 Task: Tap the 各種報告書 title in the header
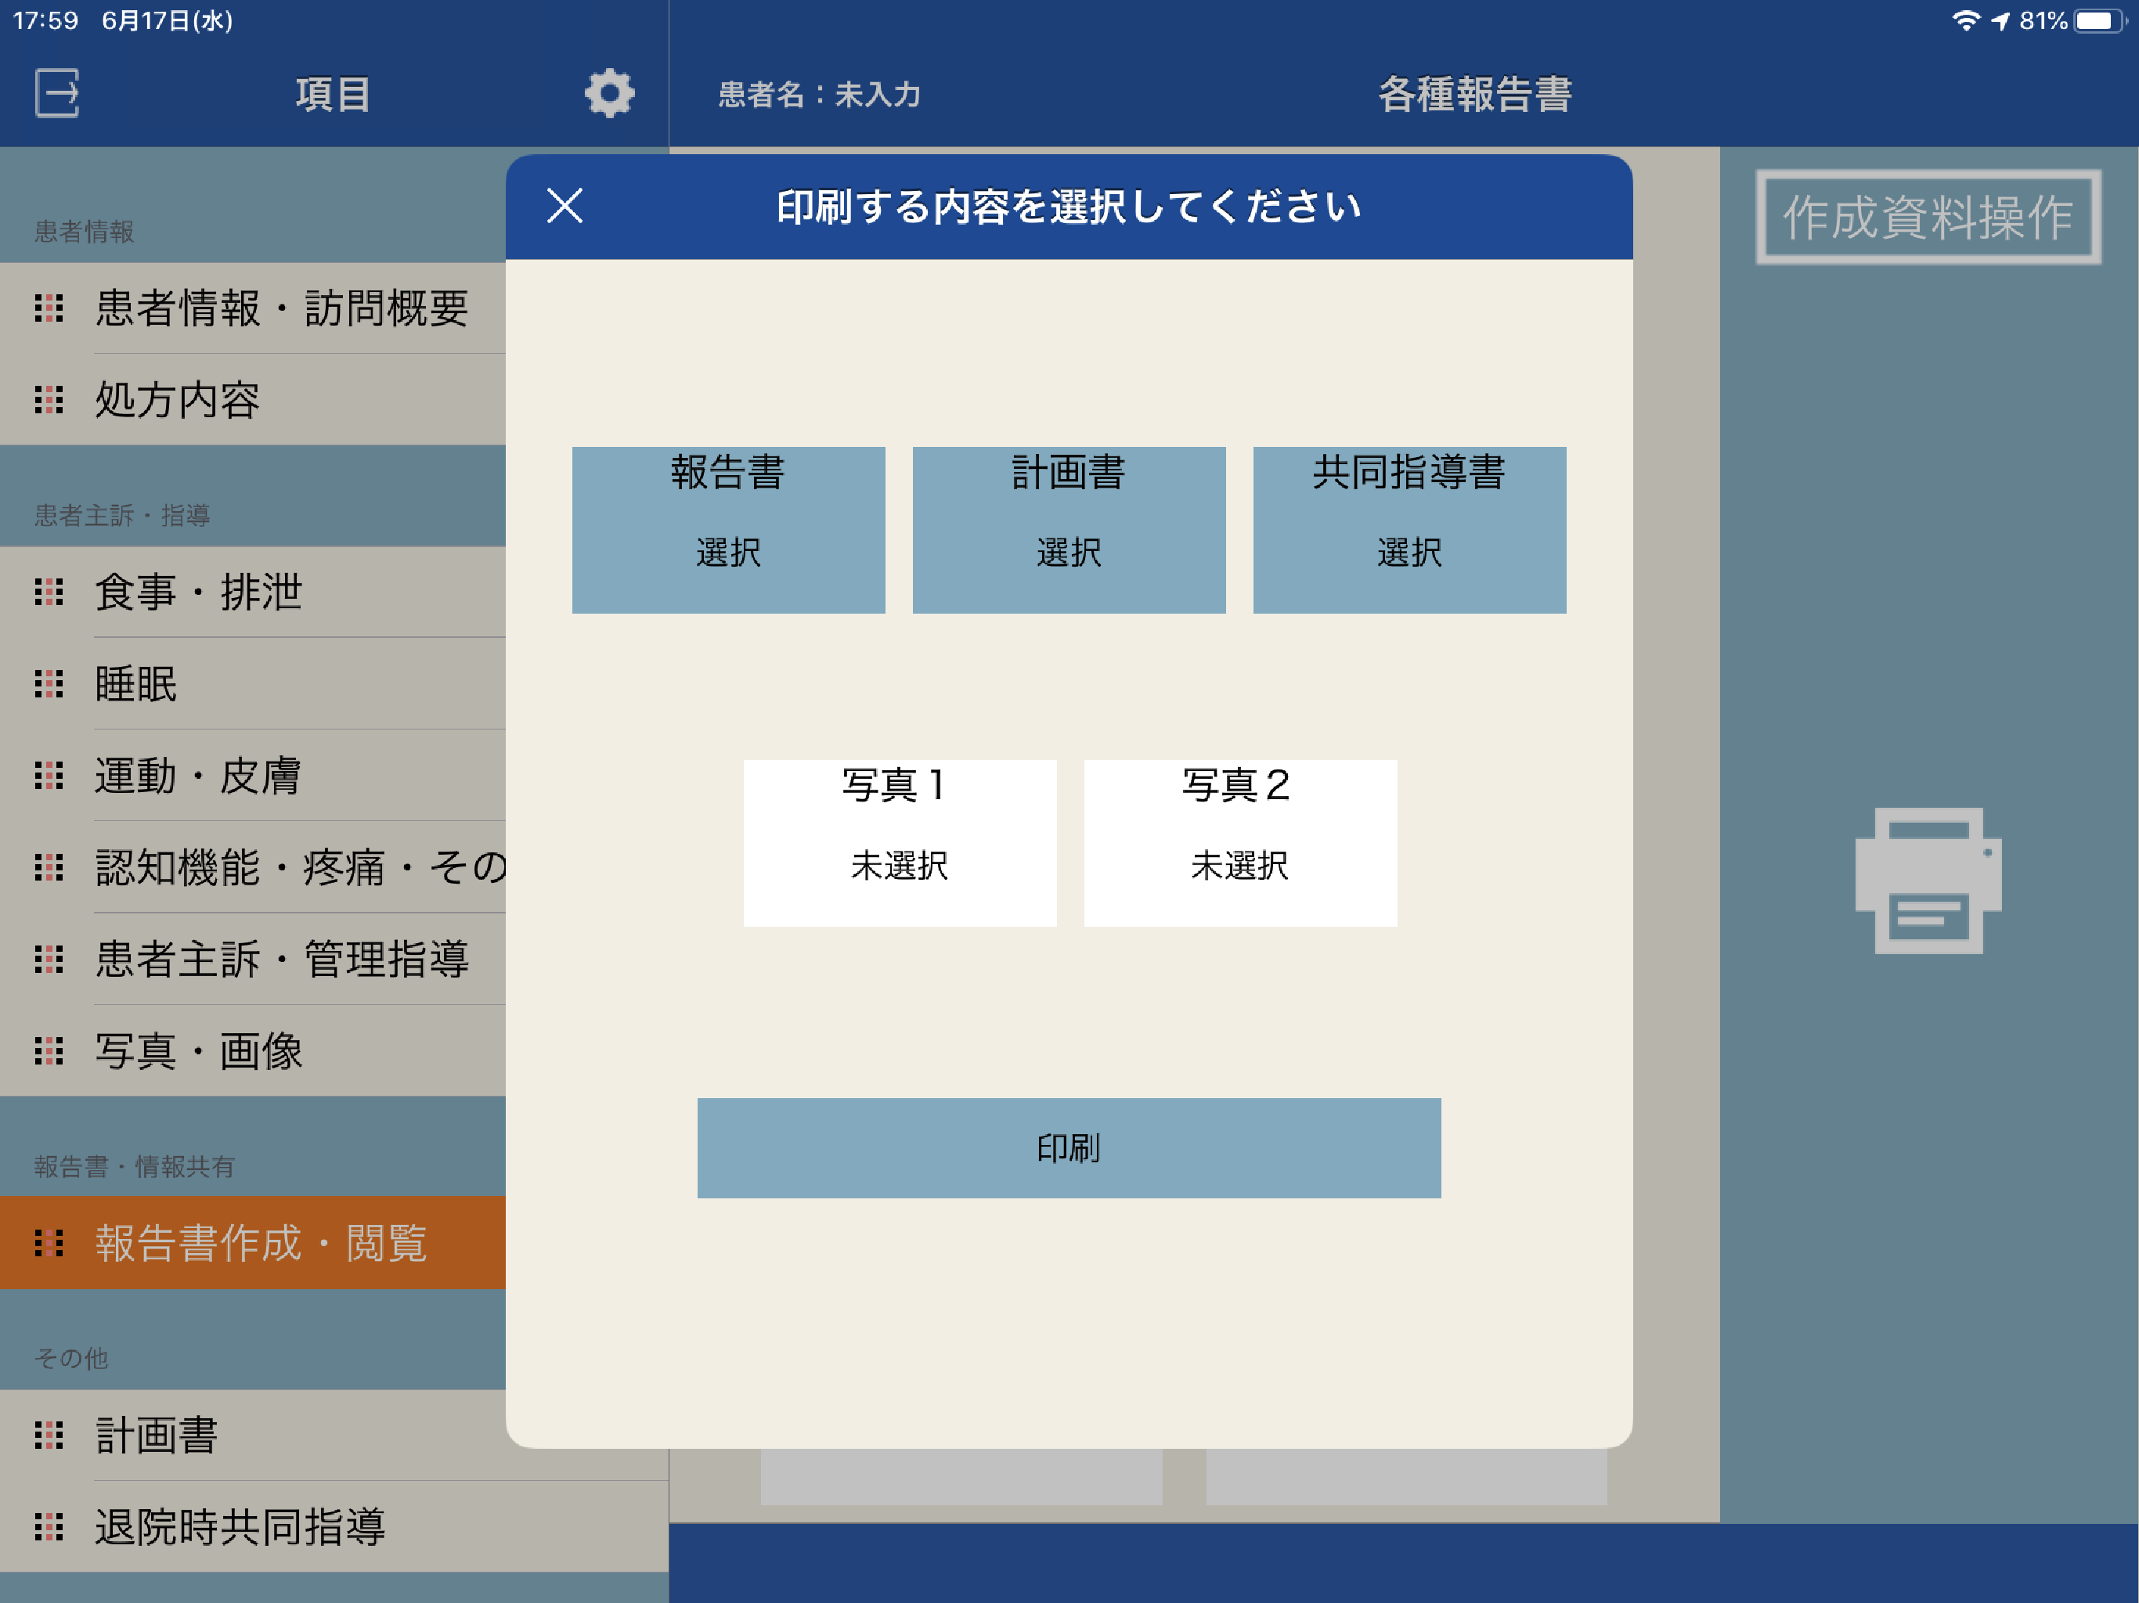1474,94
